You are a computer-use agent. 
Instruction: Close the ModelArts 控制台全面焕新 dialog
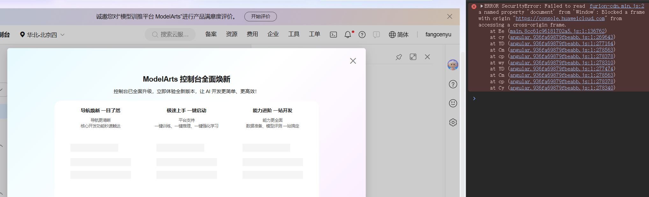[x=353, y=61]
